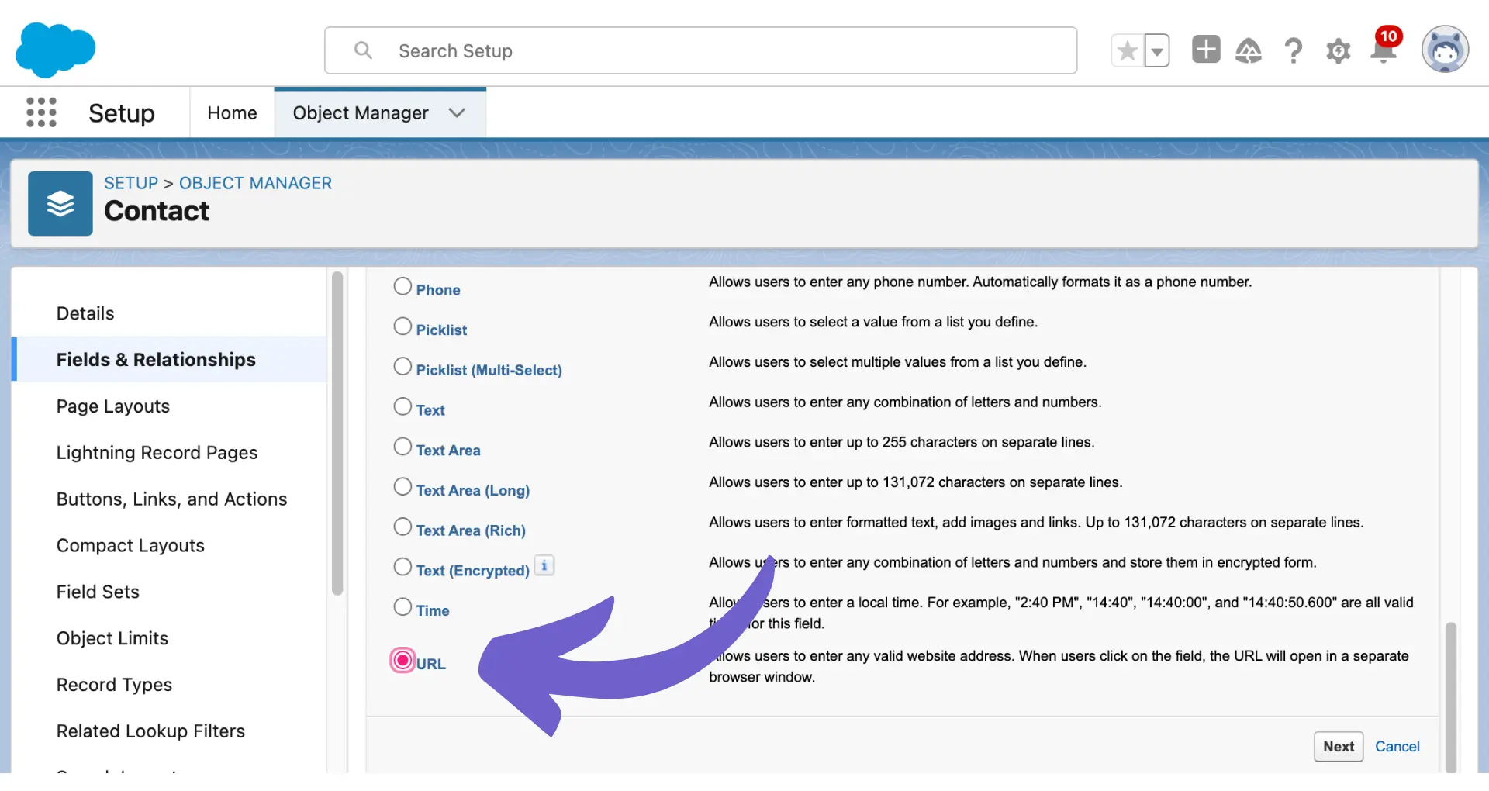Screen dimensions: 1489x791
Task: Select the Time radio button
Action: (402, 607)
